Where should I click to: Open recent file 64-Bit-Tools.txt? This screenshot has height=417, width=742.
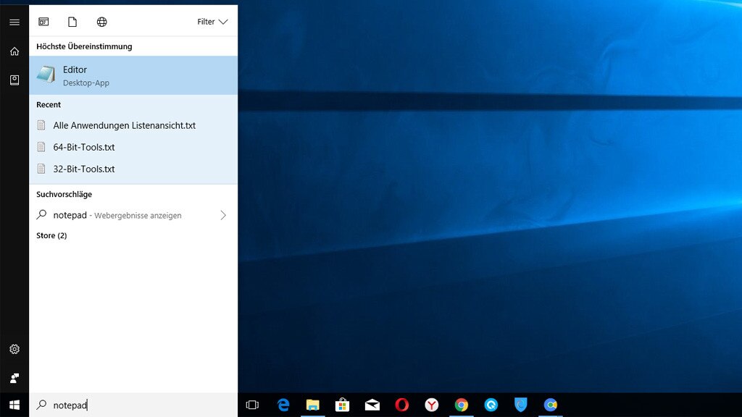coord(133,147)
